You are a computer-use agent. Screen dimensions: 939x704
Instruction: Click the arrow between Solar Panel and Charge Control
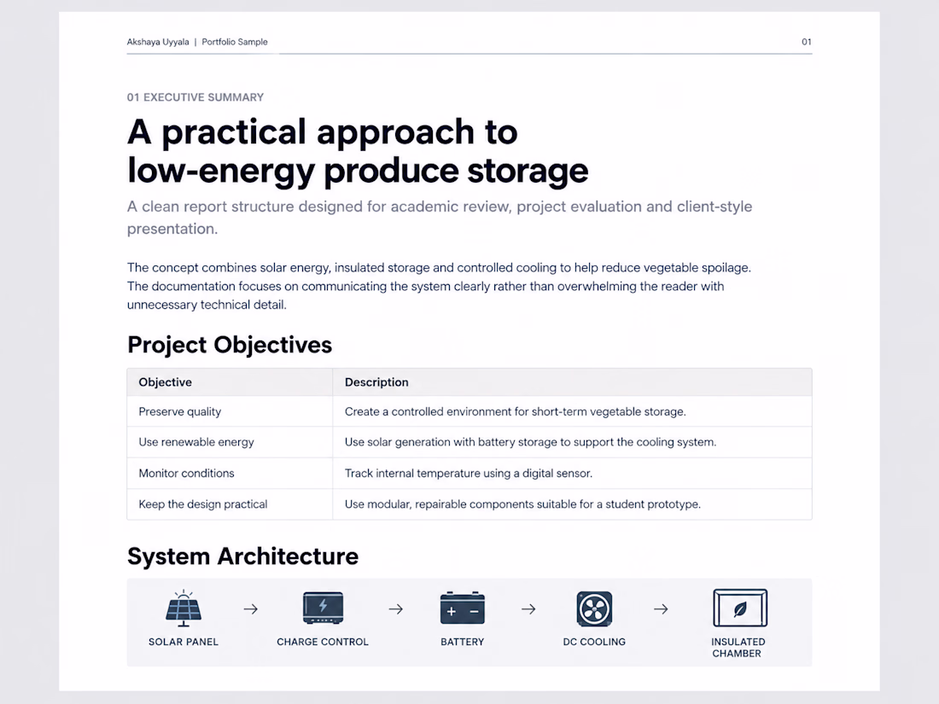[251, 608]
